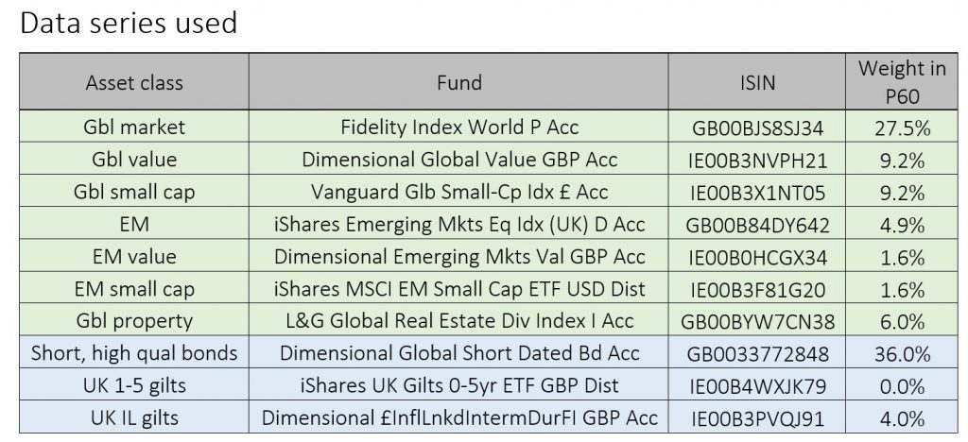Click the 27.5% weight cell

click(901, 127)
